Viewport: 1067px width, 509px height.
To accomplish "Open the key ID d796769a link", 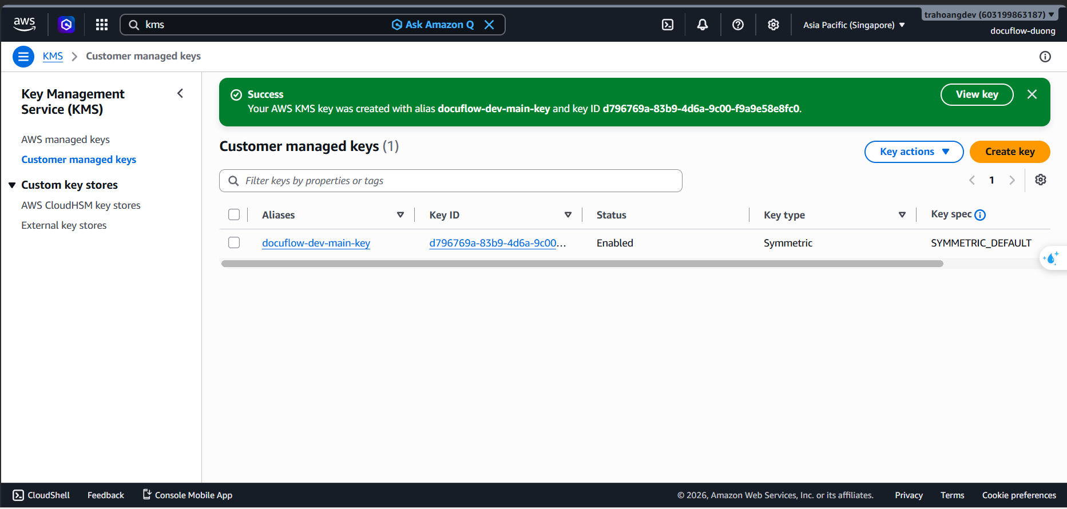I will (x=498, y=243).
